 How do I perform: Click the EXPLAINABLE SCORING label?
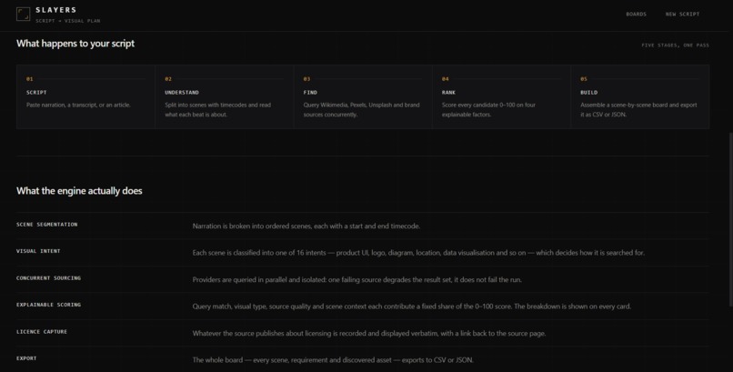pyautogui.click(x=48, y=305)
